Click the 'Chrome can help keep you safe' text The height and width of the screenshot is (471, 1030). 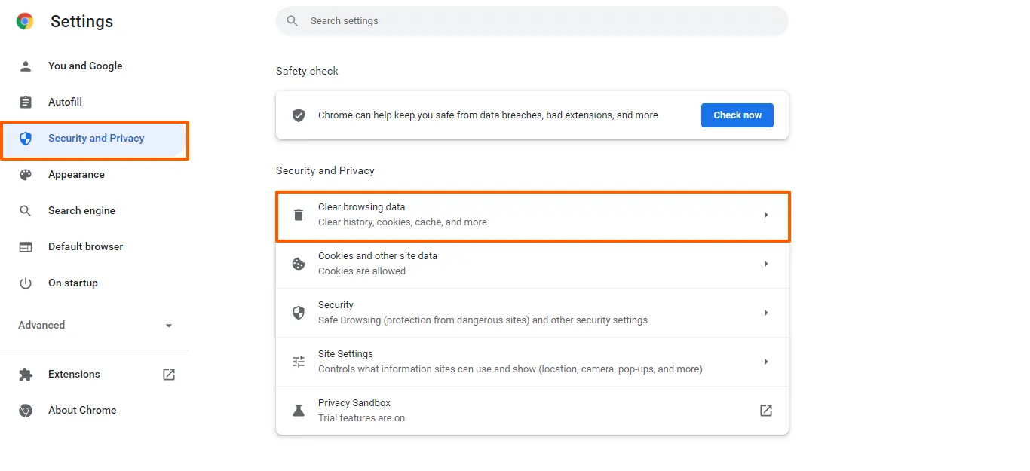[488, 115]
